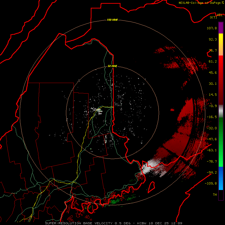Click the 30.1 scale value

point(213,84)
